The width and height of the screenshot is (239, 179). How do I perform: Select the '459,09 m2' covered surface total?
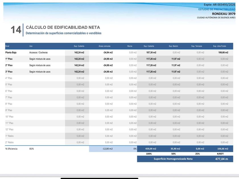(x=151, y=149)
